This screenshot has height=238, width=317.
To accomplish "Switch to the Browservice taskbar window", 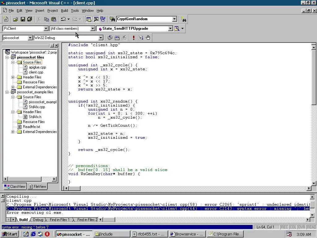I will click(187, 234).
